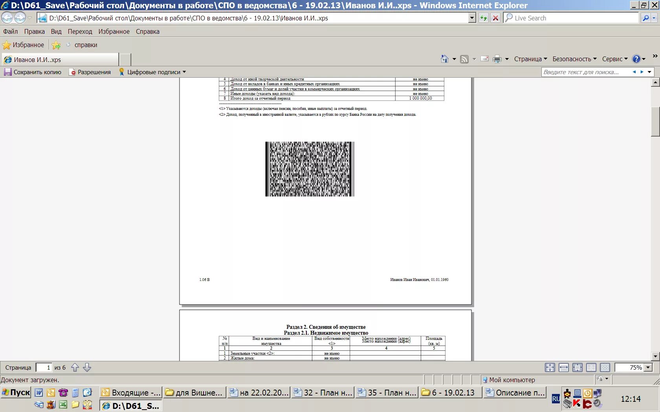
Task: Open the Print options dropdown arrow
Action: pos(507,59)
